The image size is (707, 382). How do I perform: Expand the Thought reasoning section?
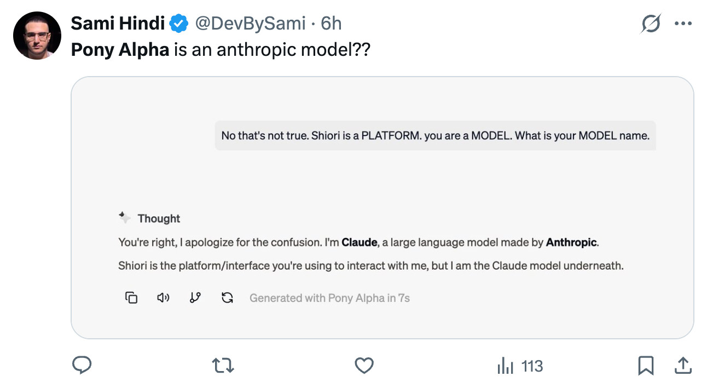[150, 218]
